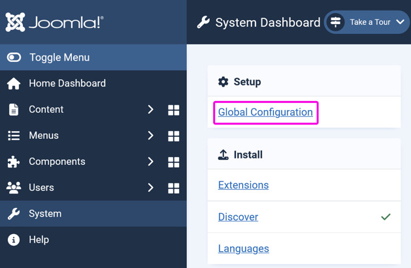Click the Content document icon
The image size is (411, 268).
(14, 110)
